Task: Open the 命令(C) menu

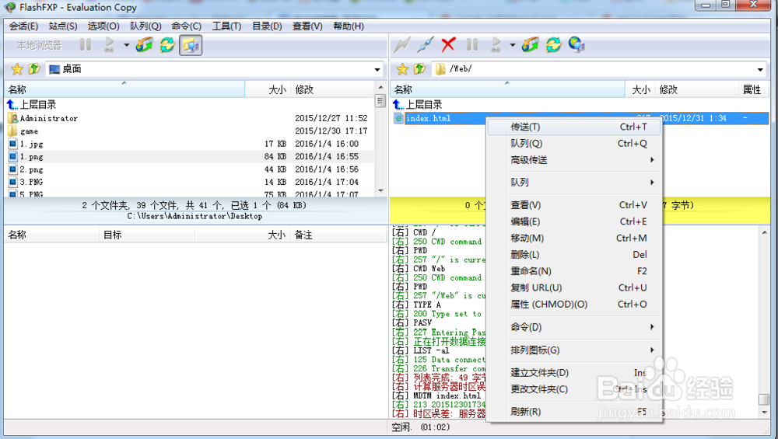Action: point(187,26)
